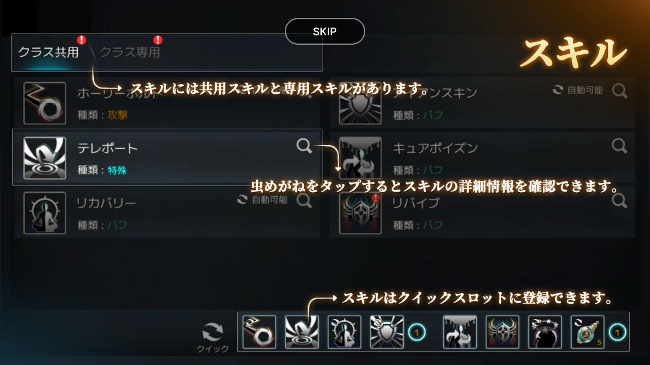Select the teleport icon in the quick slot bar
The width and height of the screenshot is (650, 365).
pos(302,332)
